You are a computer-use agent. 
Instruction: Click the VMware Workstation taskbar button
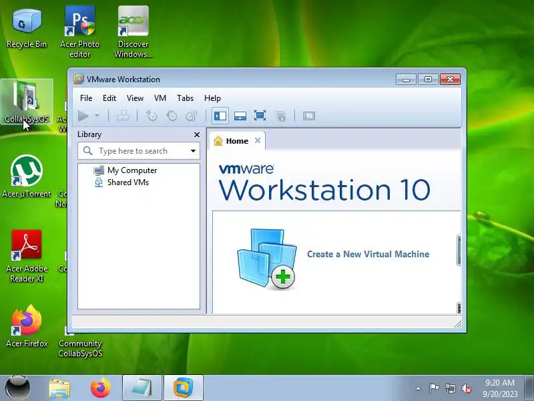coord(183,388)
